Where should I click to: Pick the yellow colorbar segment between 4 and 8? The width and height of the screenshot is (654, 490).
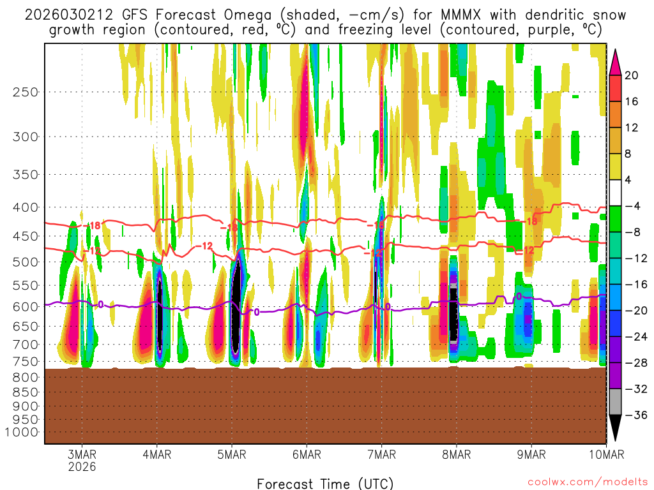tap(616, 167)
